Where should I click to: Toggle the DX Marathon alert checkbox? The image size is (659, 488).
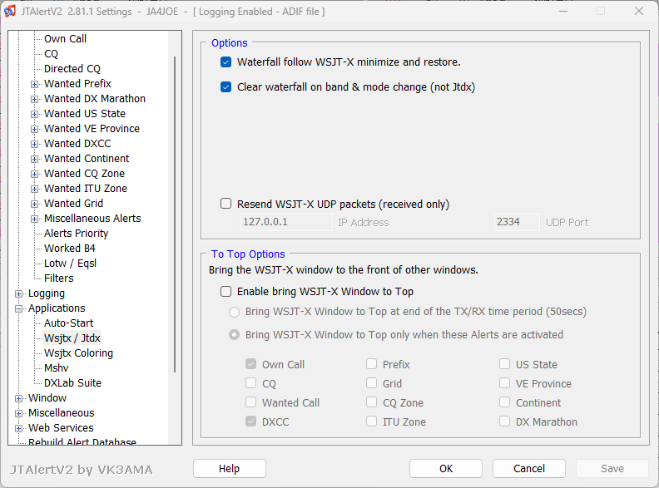click(x=505, y=421)
